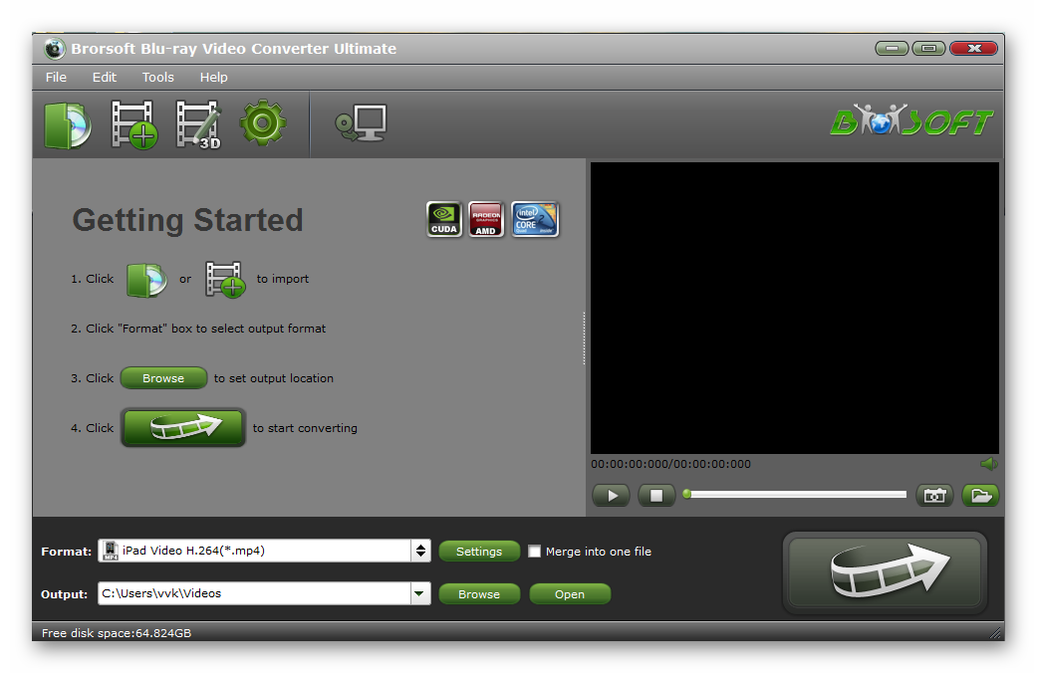The width and height of the screenshot is (1037, 673).
Task: Click the Browse button beside Output
Action: click(479, 594)
